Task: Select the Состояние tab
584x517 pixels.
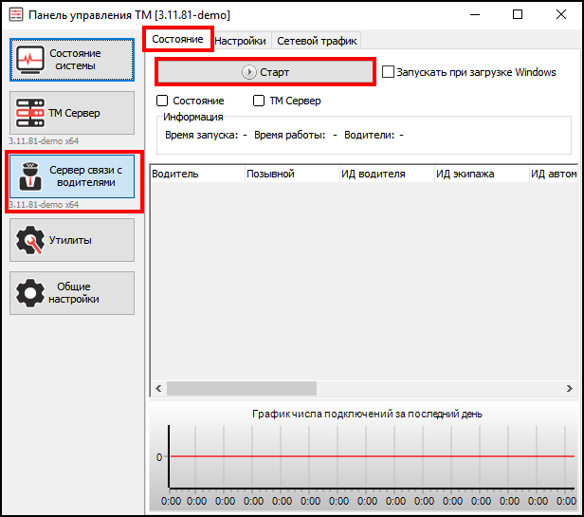Action: (177, 40)
